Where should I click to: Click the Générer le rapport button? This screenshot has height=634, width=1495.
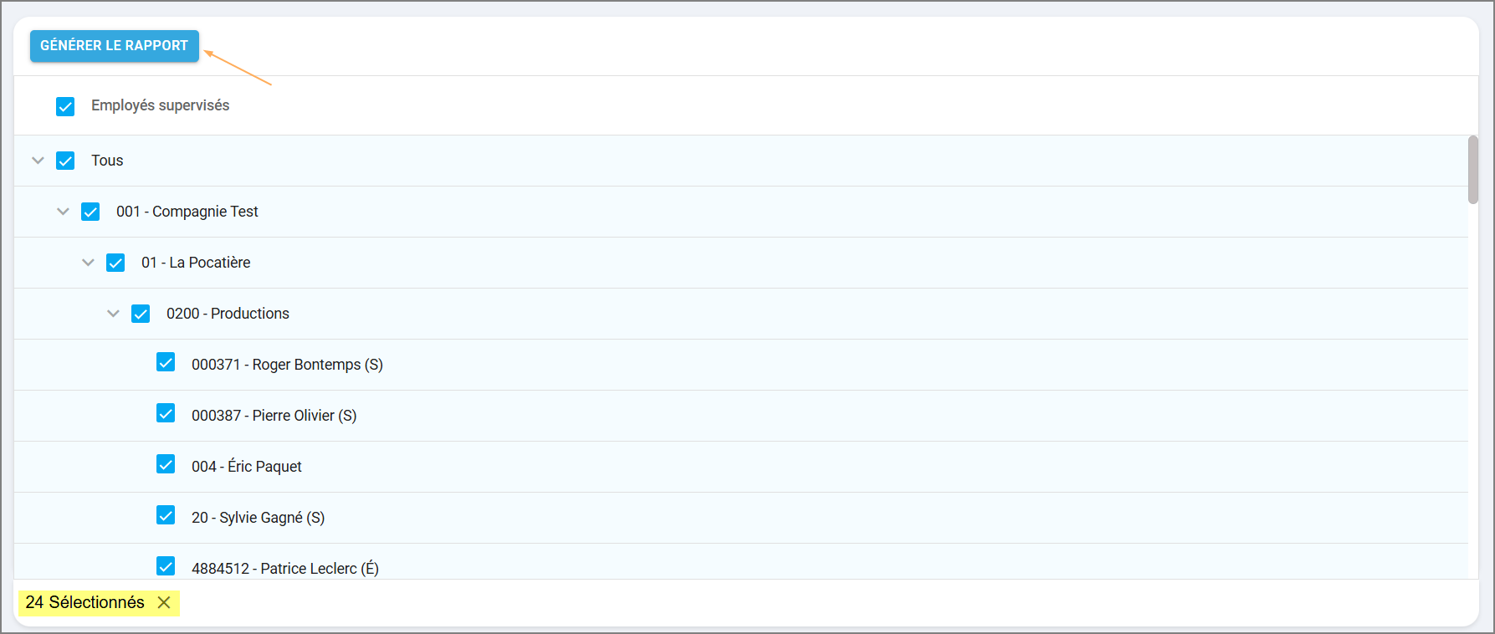tap(115, 46)
